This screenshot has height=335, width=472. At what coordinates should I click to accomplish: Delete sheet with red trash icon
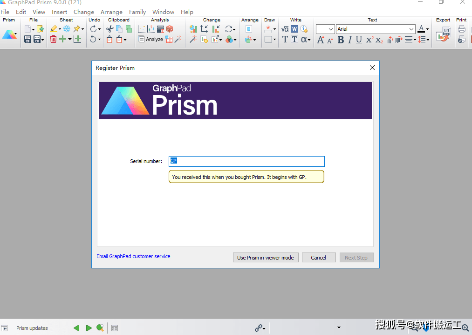[53, 39]
